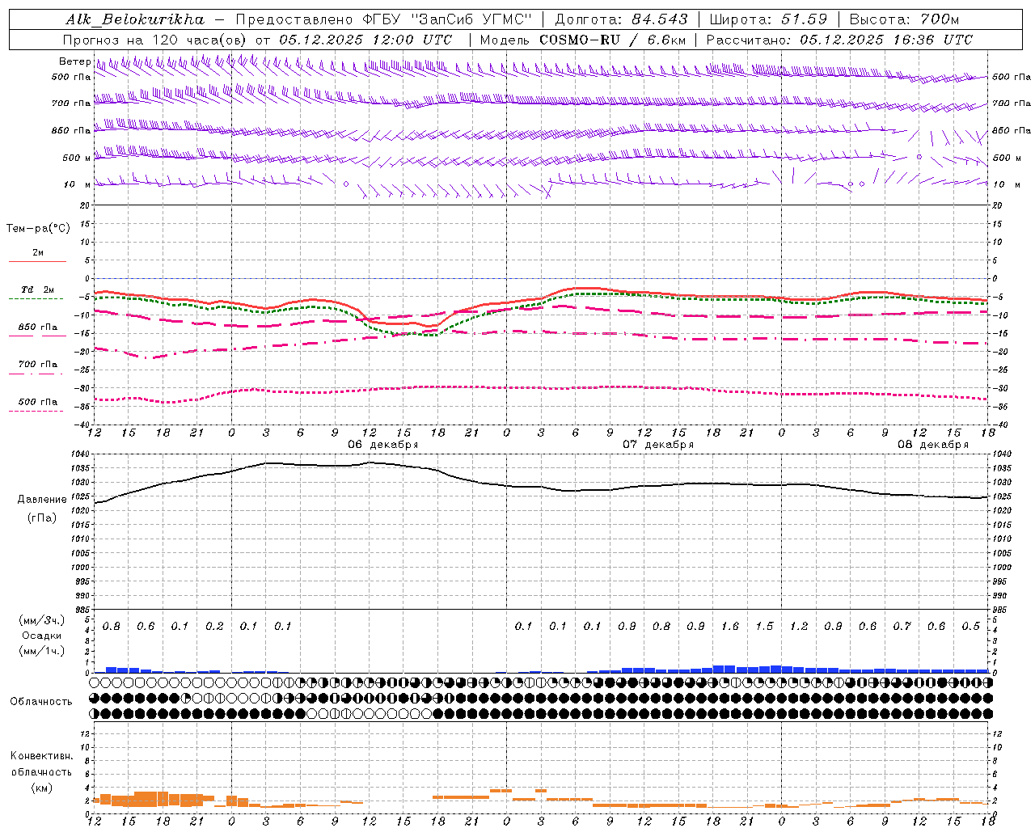Click the 500 м wind level on left axis
This screenshot has height=828, width=1035.
[x=77, y=158]
